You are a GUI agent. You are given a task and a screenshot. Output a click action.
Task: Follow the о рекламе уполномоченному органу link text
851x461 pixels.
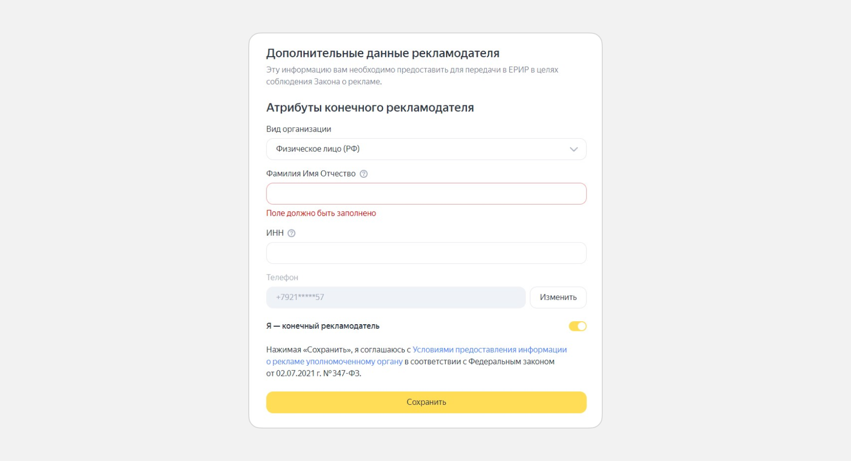click(334, 362)
